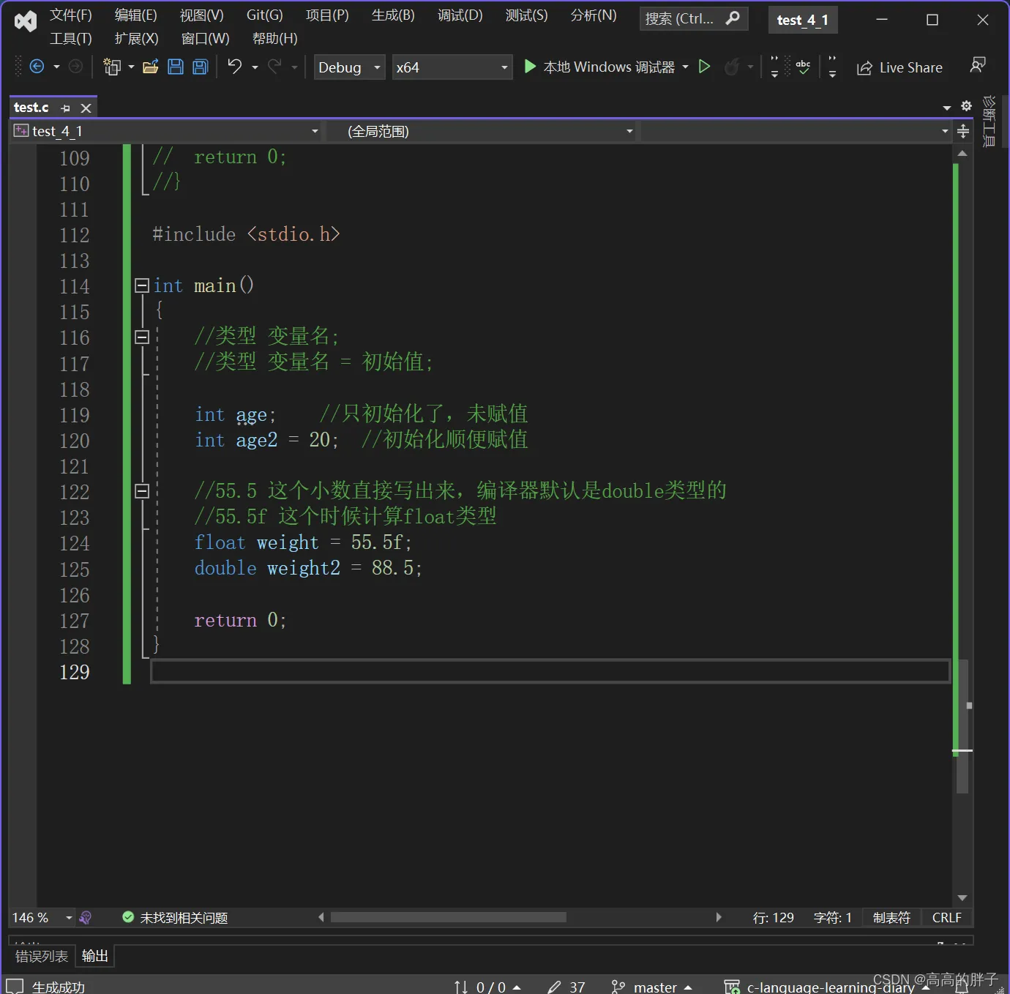
Task: Open the Git(G) menu
Action: click(265, 15)
